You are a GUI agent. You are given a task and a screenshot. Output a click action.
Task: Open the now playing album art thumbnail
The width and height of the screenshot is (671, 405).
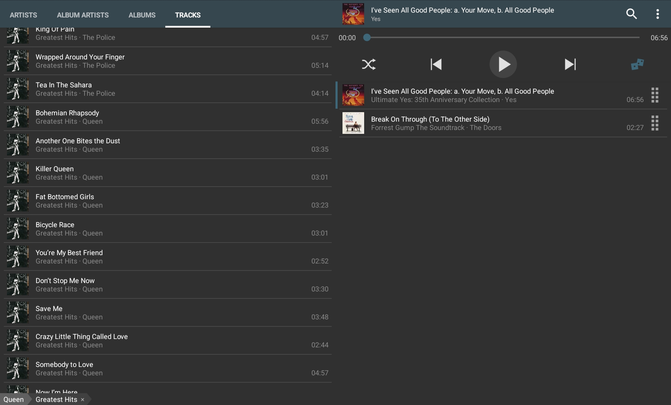coord(352,14)
